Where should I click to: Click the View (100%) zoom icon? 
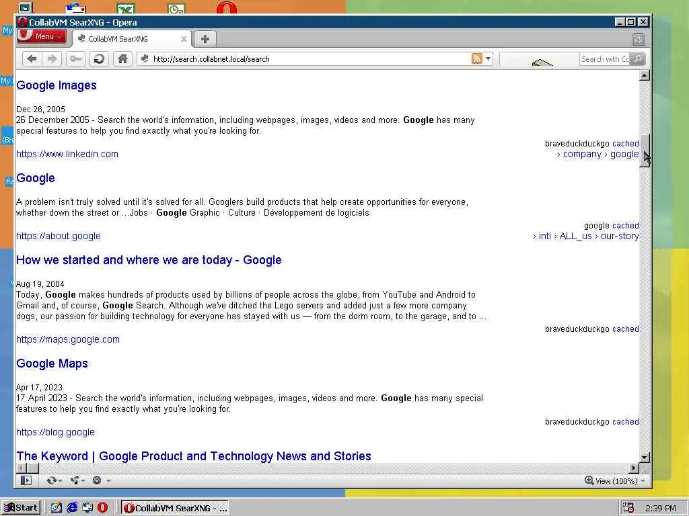pos(589,480)
